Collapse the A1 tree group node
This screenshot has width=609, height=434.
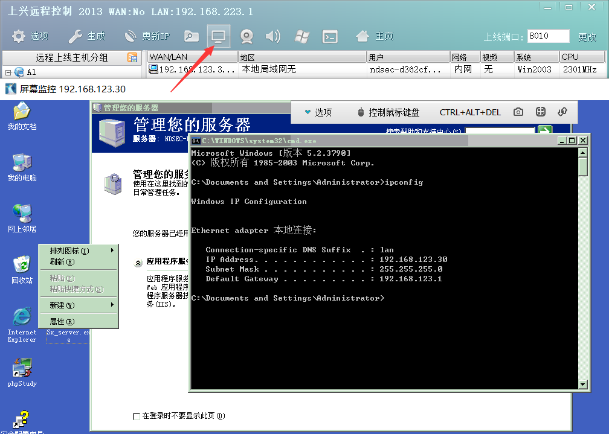[8, 72]
